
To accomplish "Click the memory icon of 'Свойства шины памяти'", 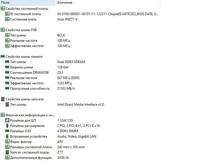I will tap(3, 56).
